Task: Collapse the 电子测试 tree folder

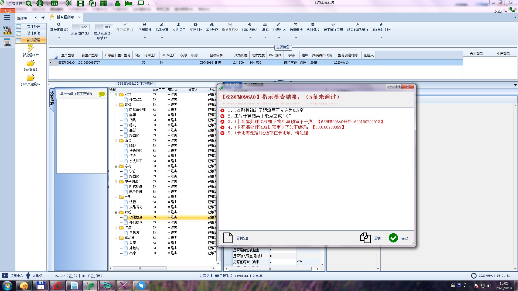Action: point(116,182)
